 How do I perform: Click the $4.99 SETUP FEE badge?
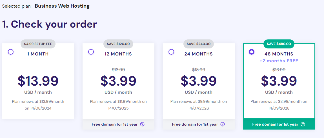pos(38,44)
